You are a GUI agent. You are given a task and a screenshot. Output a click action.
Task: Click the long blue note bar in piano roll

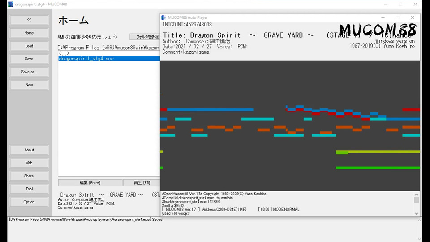point(210,110)
